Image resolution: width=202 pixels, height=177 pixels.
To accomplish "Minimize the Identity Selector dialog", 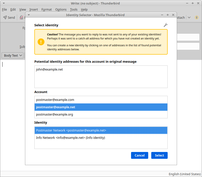I will pos(162,15).
